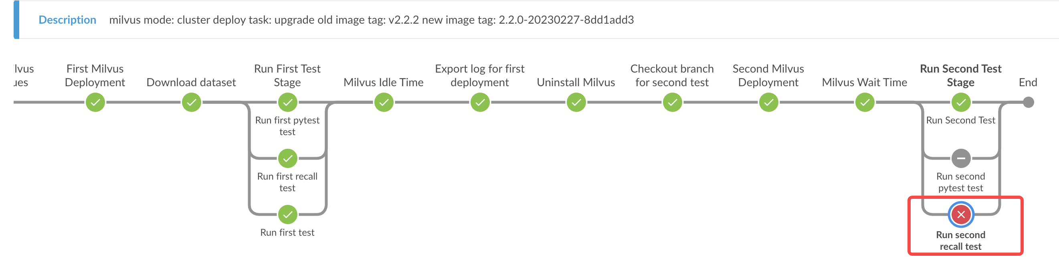Screen dimensions: 1059x259
Task: Select the First Milvus Deployment stage node
Action: [95, 101]
